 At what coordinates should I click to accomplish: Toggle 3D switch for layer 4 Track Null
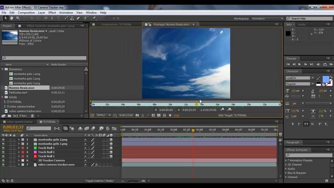click(111, 152)
